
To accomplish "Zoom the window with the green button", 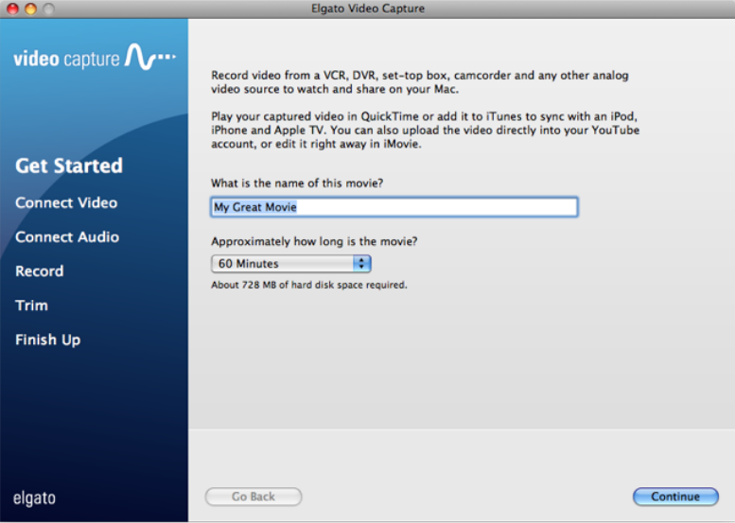I will 47,9.
